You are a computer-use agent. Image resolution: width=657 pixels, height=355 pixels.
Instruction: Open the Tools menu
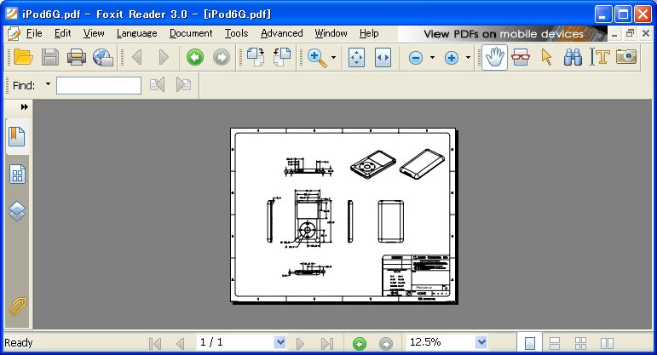pos(236,33)
